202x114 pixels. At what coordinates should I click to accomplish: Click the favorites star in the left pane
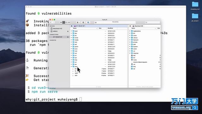[72, 26]
